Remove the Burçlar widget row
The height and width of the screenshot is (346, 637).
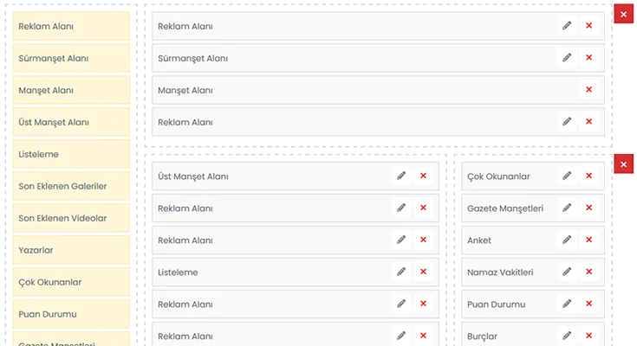tap(588, 336)
